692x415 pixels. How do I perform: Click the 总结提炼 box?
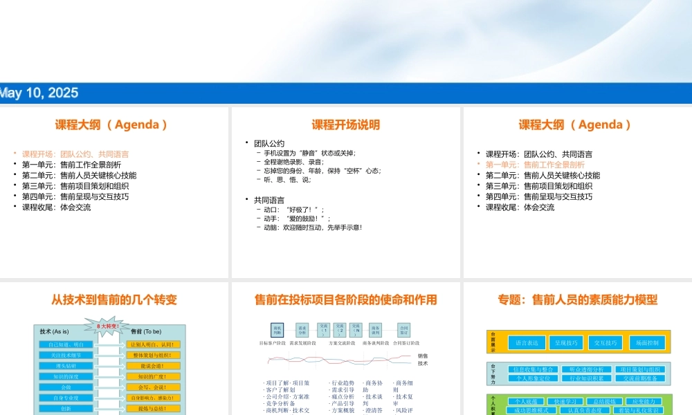tap(605, 401)
